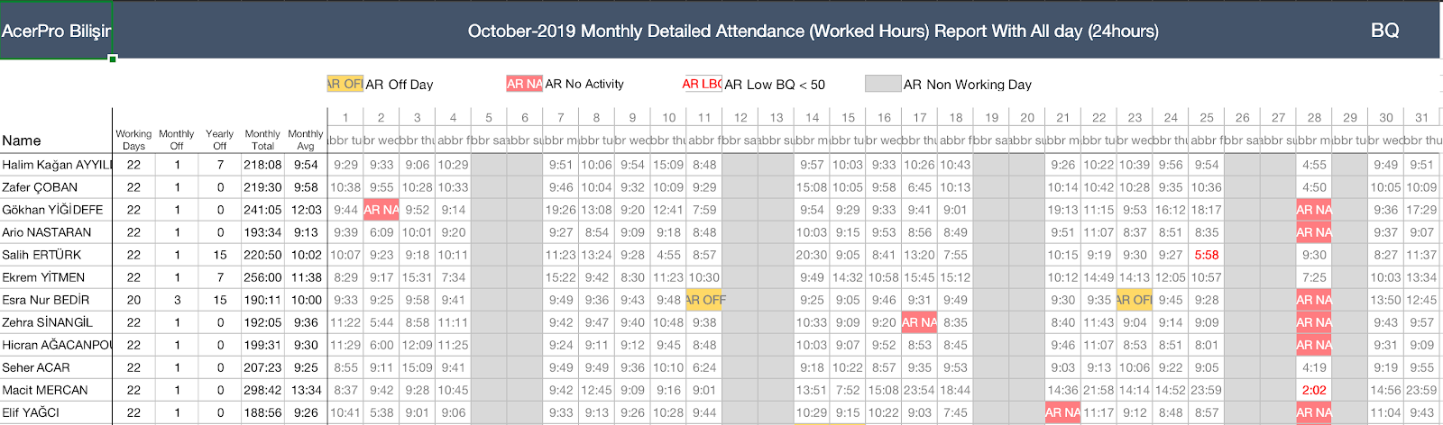The image size is (1443, 425).
Task: Select the Name column header
Action: pyautogui.click(x=22, y=140)
